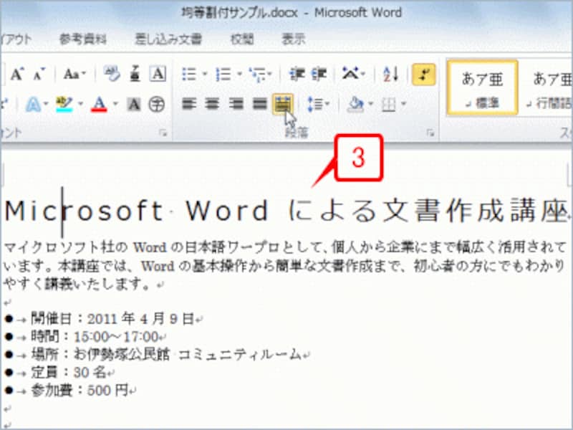Click the line 参加費：500 円

(80, 390)
